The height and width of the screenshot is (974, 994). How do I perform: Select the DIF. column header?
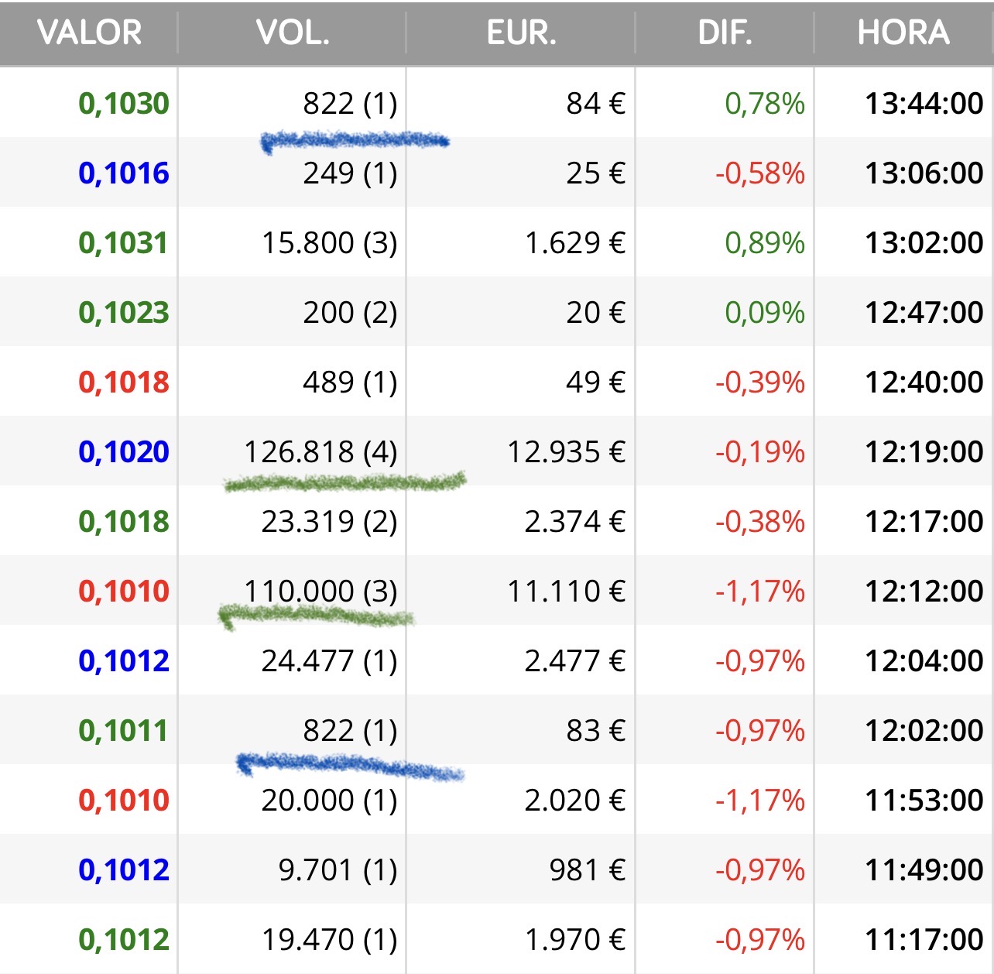[x=725, y=33]
